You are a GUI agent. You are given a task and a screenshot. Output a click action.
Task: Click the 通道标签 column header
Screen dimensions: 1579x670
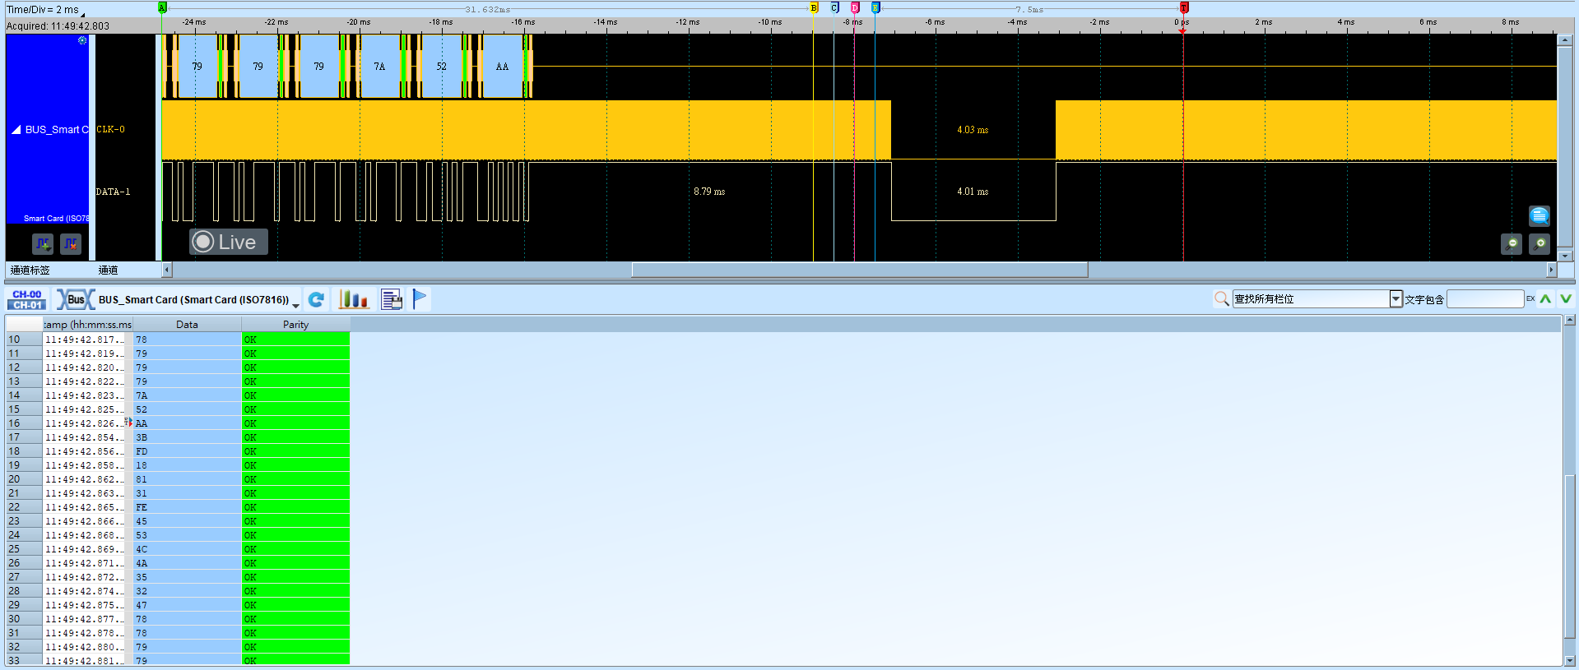[30, 270]
